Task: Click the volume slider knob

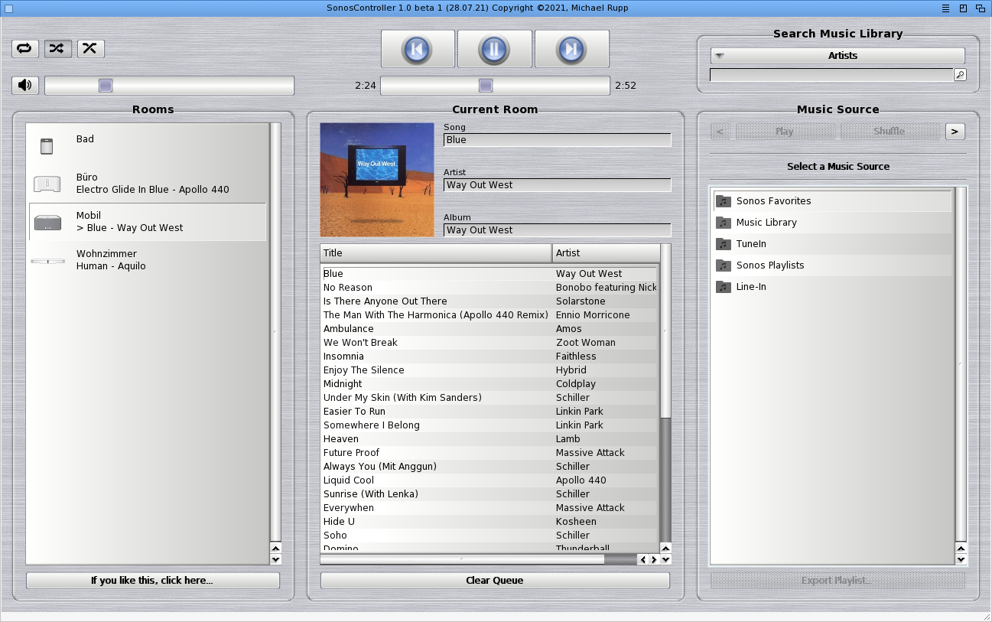Action: click(106, 85)
